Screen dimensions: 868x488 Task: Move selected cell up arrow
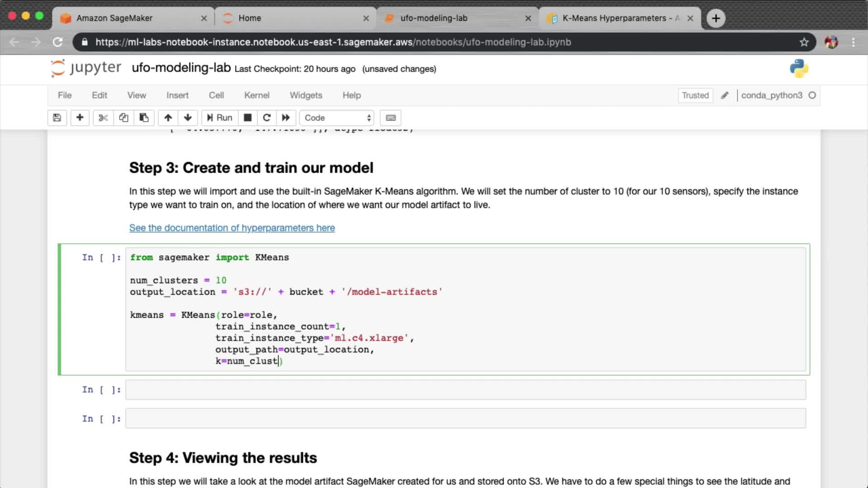(168, 118)
